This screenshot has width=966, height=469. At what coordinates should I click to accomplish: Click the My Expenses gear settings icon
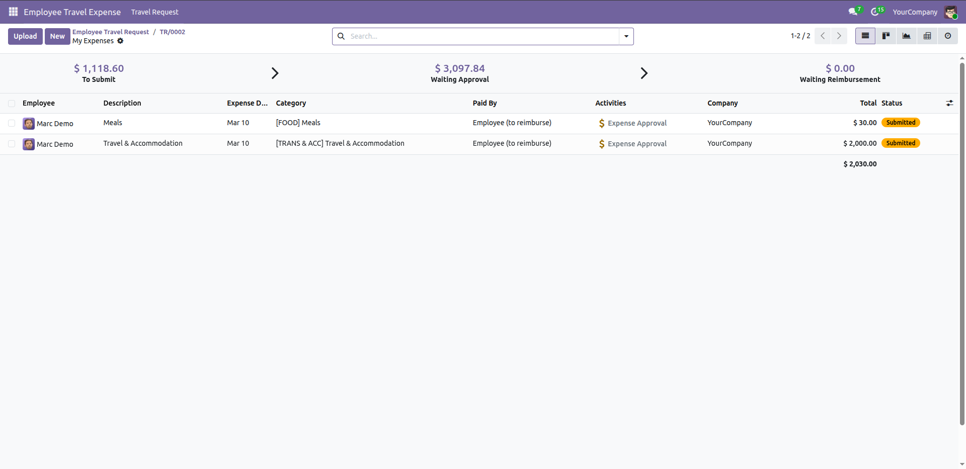120,41
